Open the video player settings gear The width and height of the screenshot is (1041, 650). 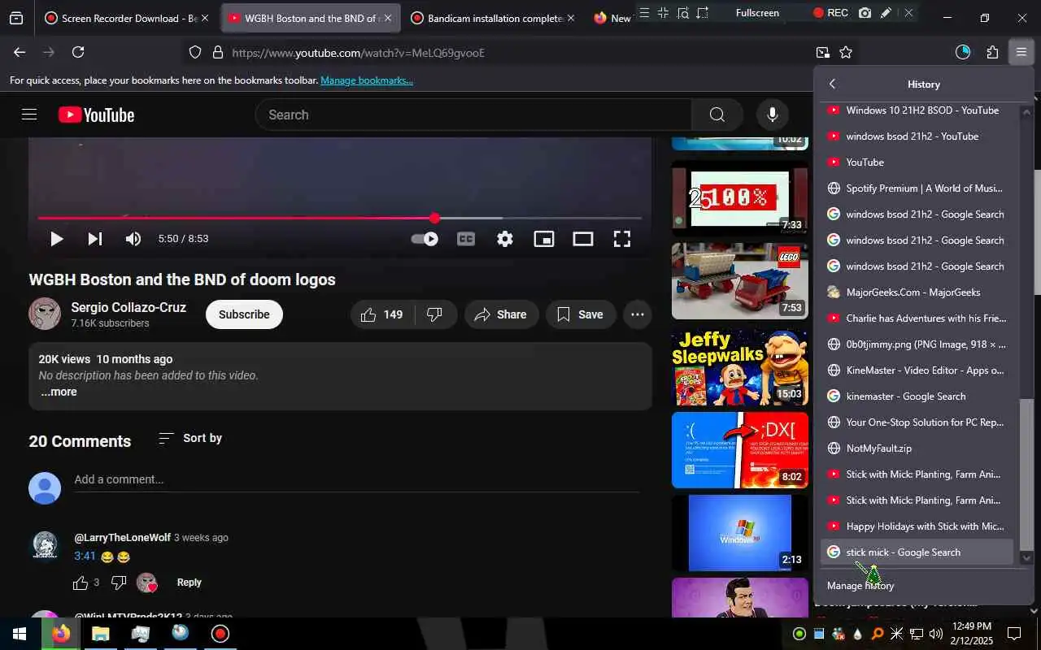(505, 239)
